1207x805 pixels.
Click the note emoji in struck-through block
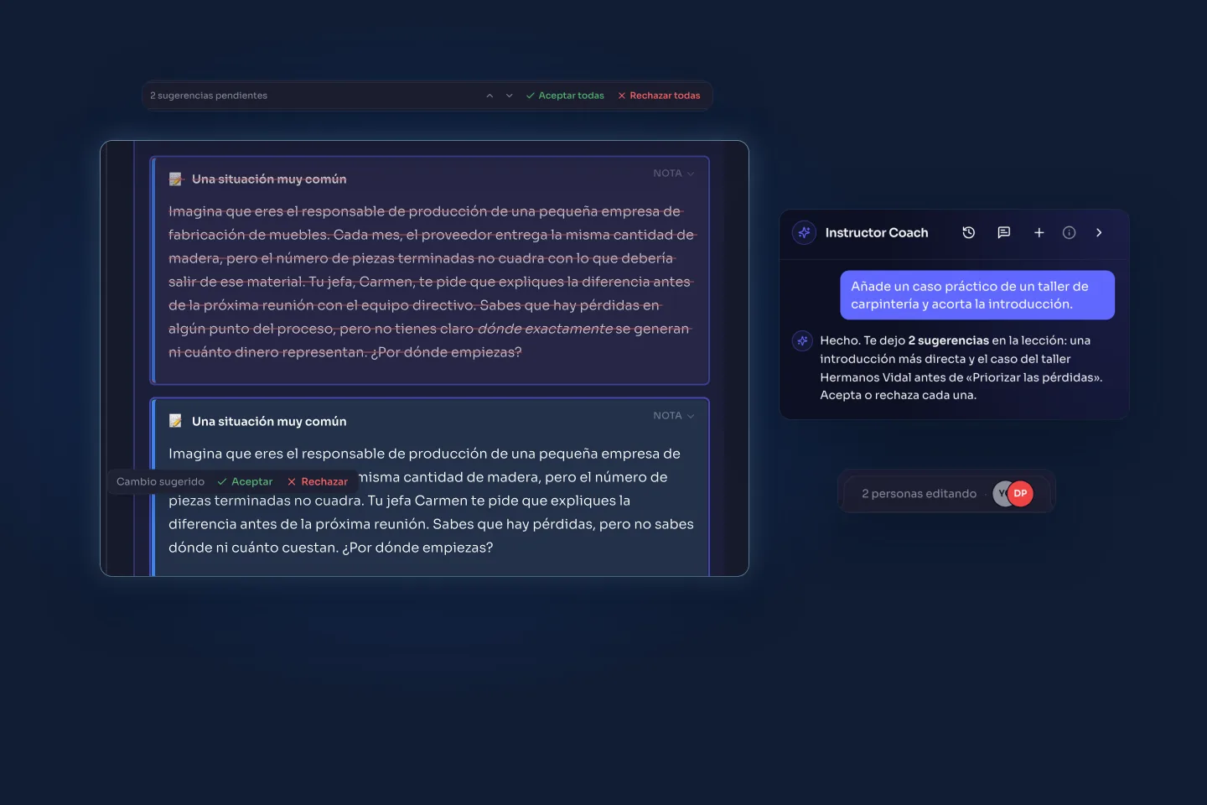[176, 179]
